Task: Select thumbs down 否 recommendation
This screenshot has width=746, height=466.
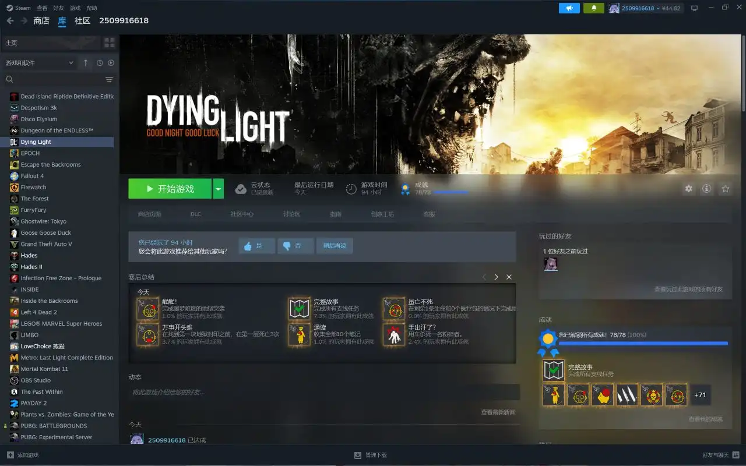Action: point(295,246)
